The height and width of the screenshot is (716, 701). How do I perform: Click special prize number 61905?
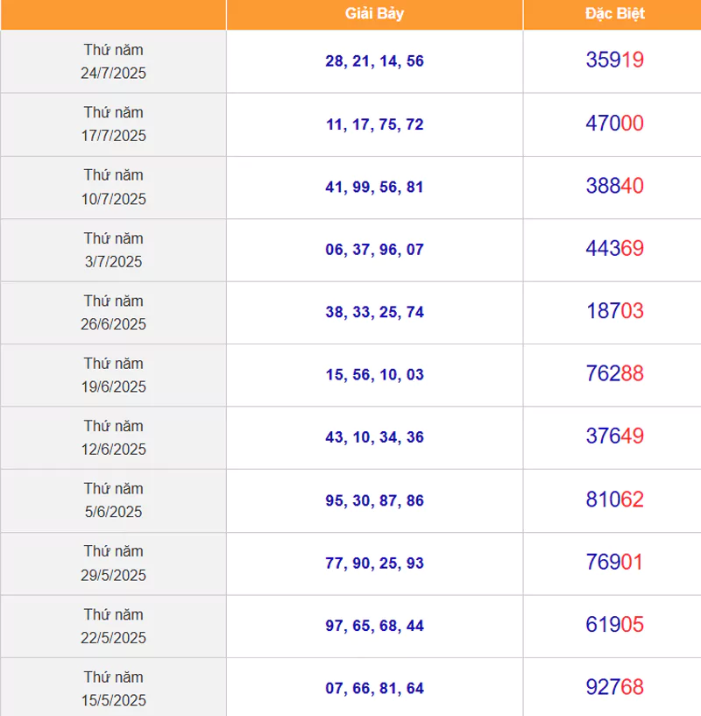click(x=614, y=625)
